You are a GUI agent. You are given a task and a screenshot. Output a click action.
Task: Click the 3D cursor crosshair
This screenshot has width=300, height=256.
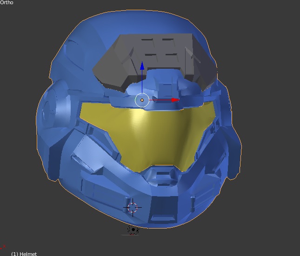133,207
